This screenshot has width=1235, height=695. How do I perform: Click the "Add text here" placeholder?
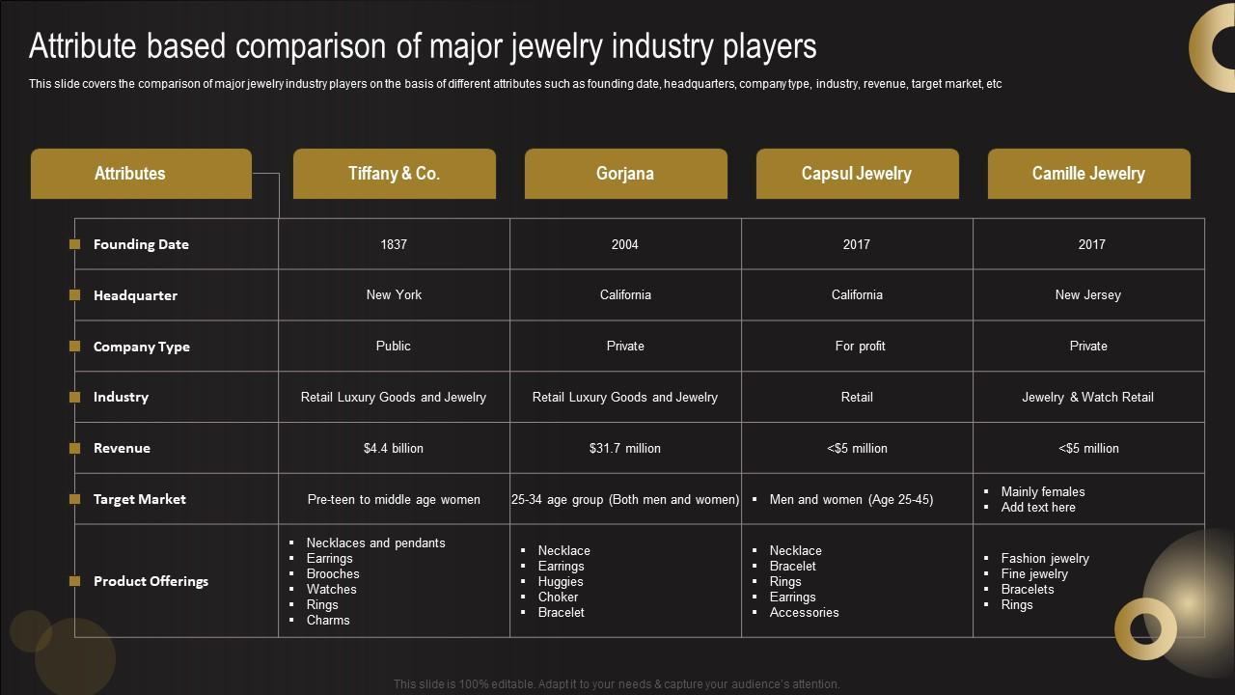coord(1038,507)
